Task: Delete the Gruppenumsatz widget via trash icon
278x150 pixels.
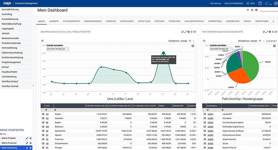Action: [192, 32]
